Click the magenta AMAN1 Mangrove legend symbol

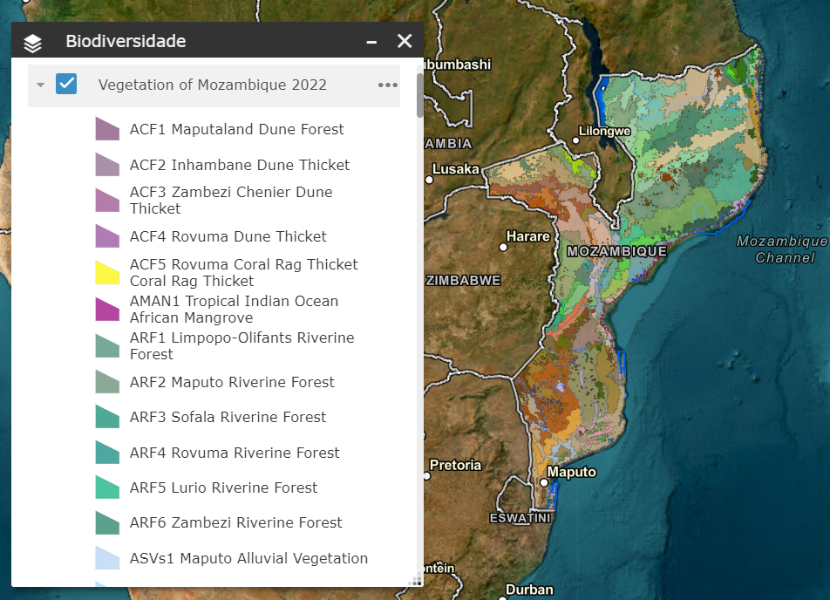pyautogui.click(x=107, y=309)
